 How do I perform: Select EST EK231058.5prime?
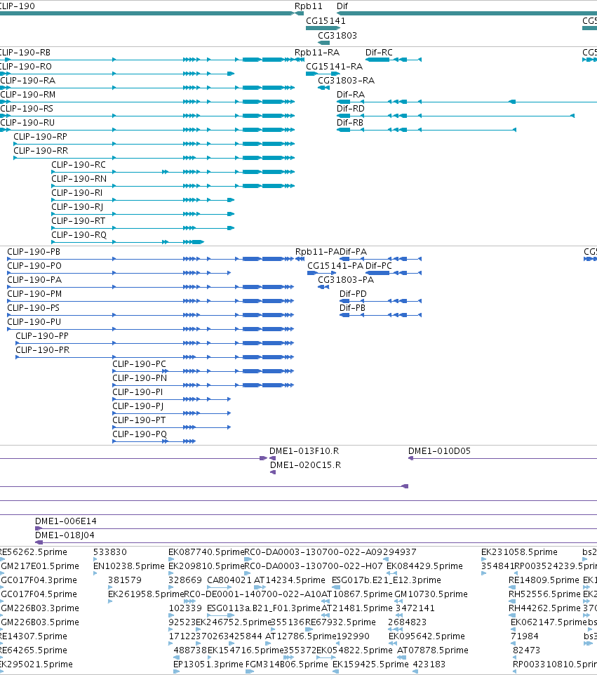point(520,552)
